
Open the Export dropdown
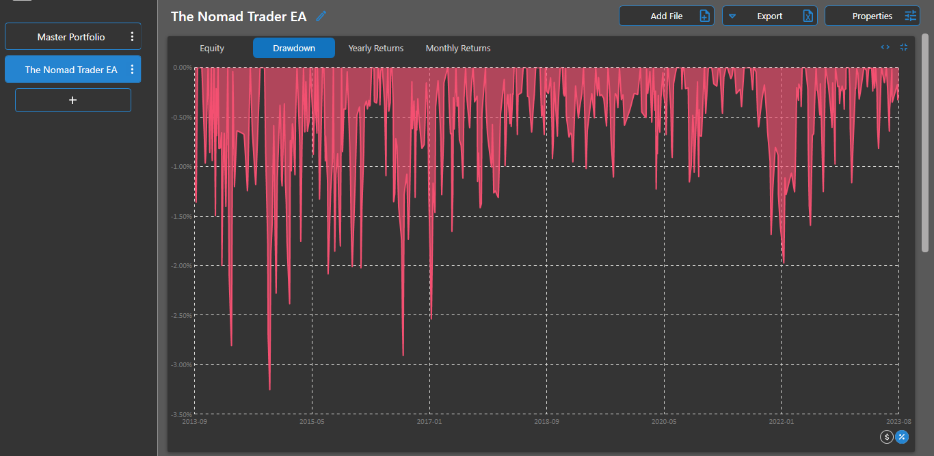click(769, 16)
